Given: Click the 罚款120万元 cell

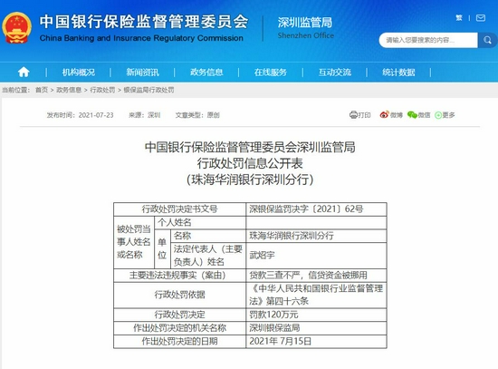Looking at the screenshot, I should tap(316, 315).
